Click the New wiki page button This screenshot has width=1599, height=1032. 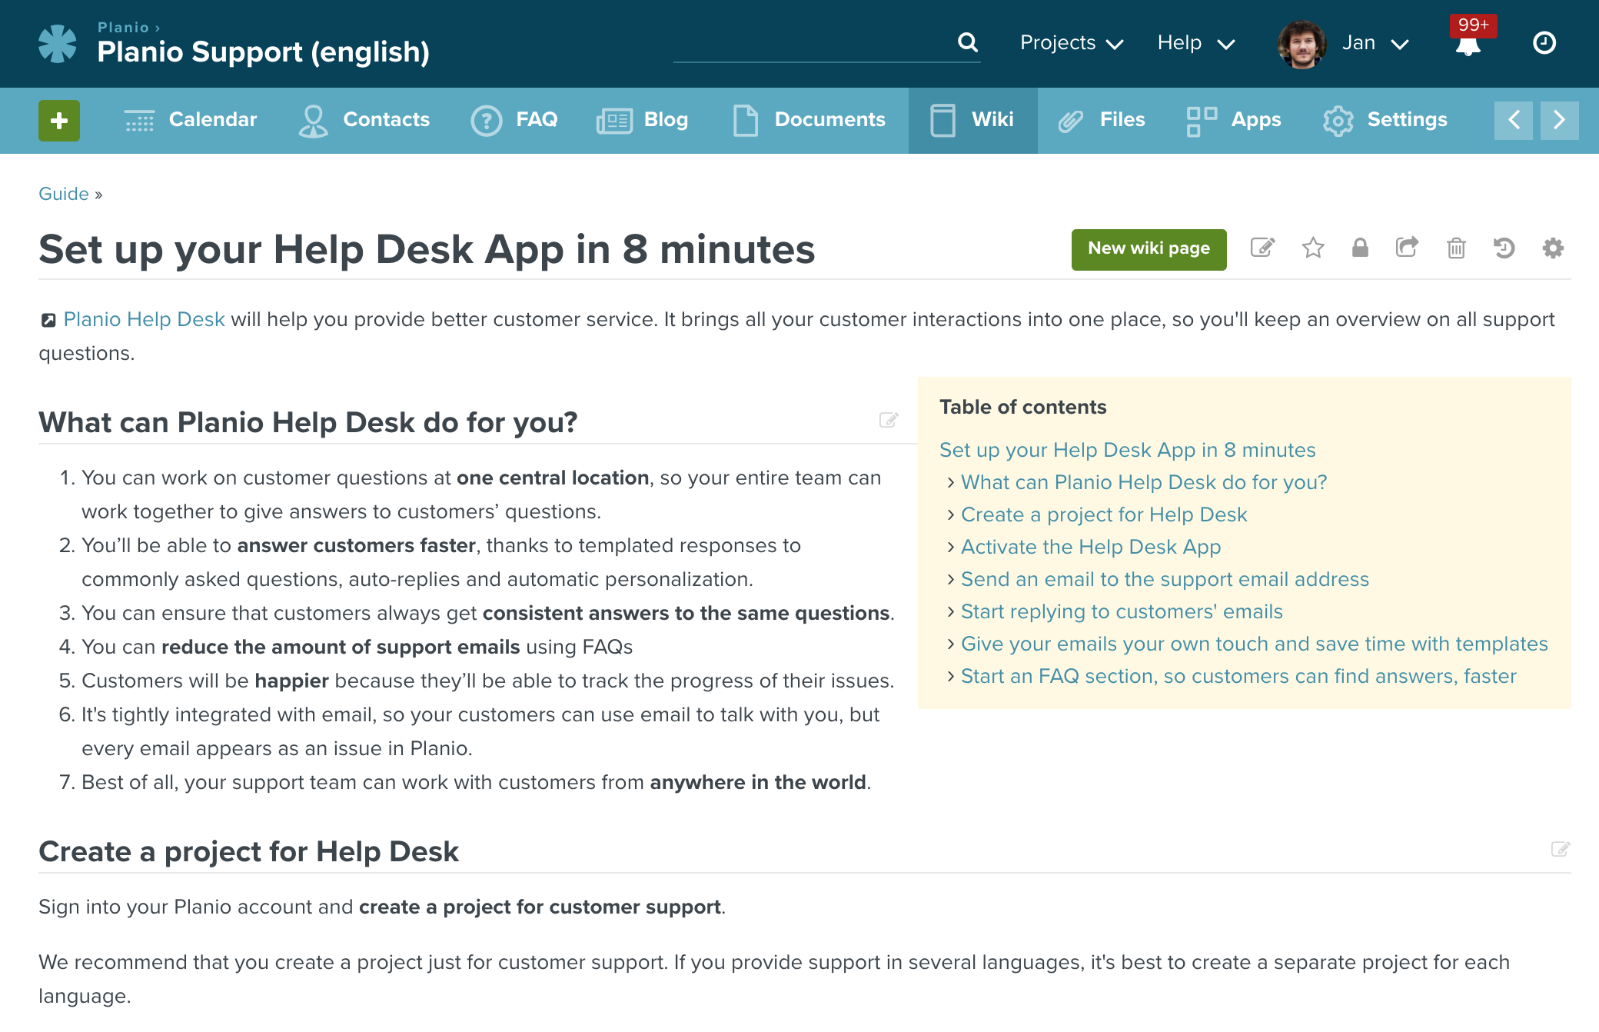click(1149, 249)
